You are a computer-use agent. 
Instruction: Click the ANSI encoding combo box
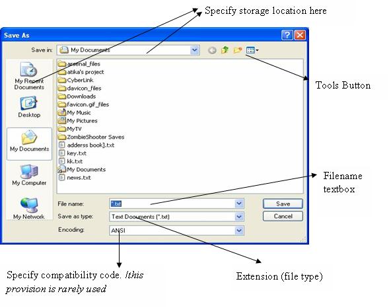176,230
